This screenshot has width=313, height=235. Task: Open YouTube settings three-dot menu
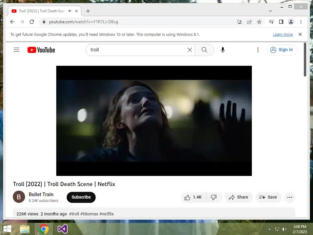[x=258, y=50]
